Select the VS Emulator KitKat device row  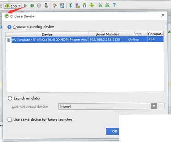coord(85,40)
